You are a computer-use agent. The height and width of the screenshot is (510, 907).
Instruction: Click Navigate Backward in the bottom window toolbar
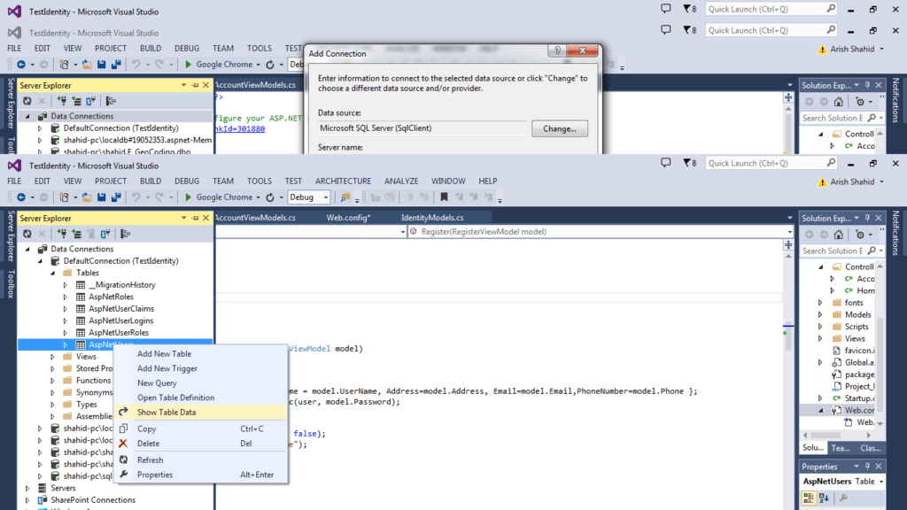pos(21,197)
